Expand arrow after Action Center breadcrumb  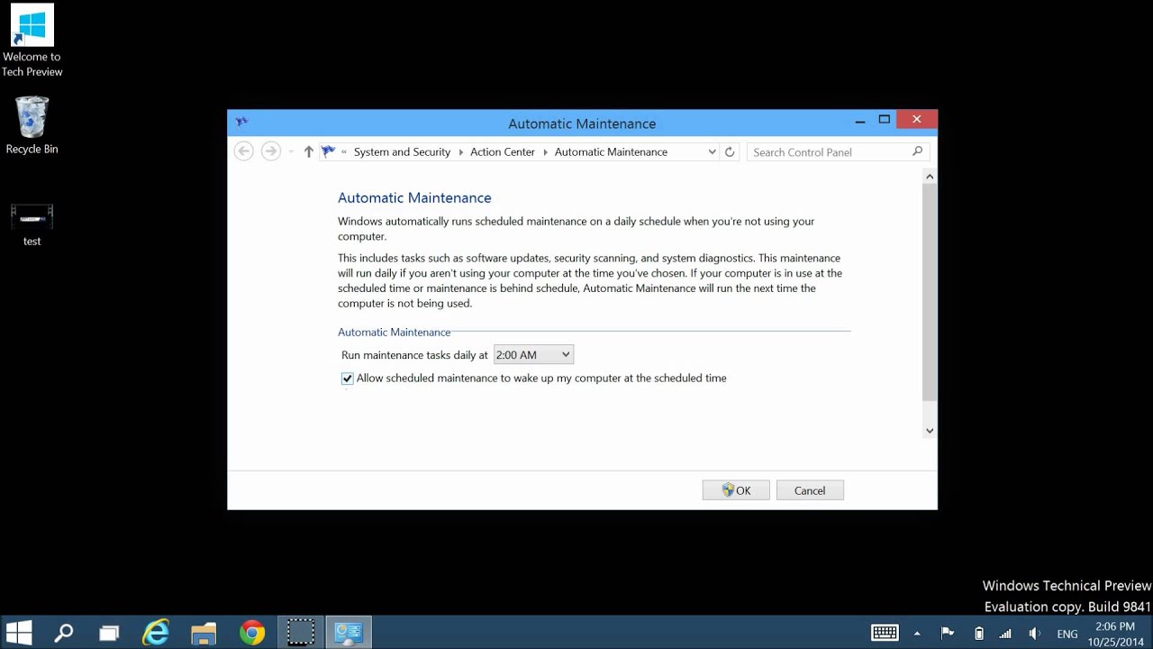pyautogui.click(x=545, y=152)
